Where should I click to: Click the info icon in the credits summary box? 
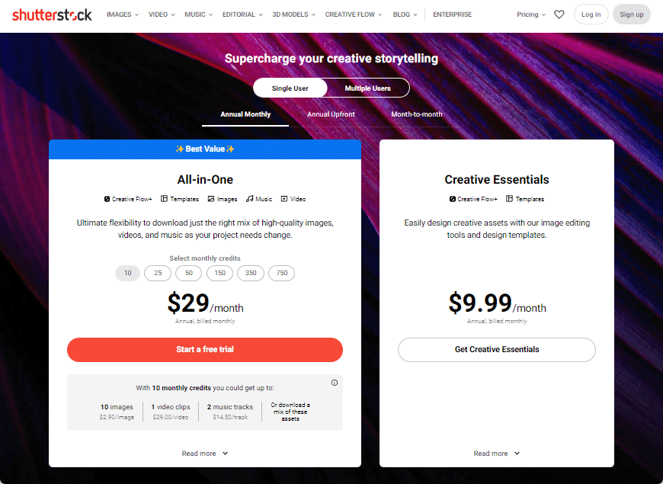click(x=334, y=383)
